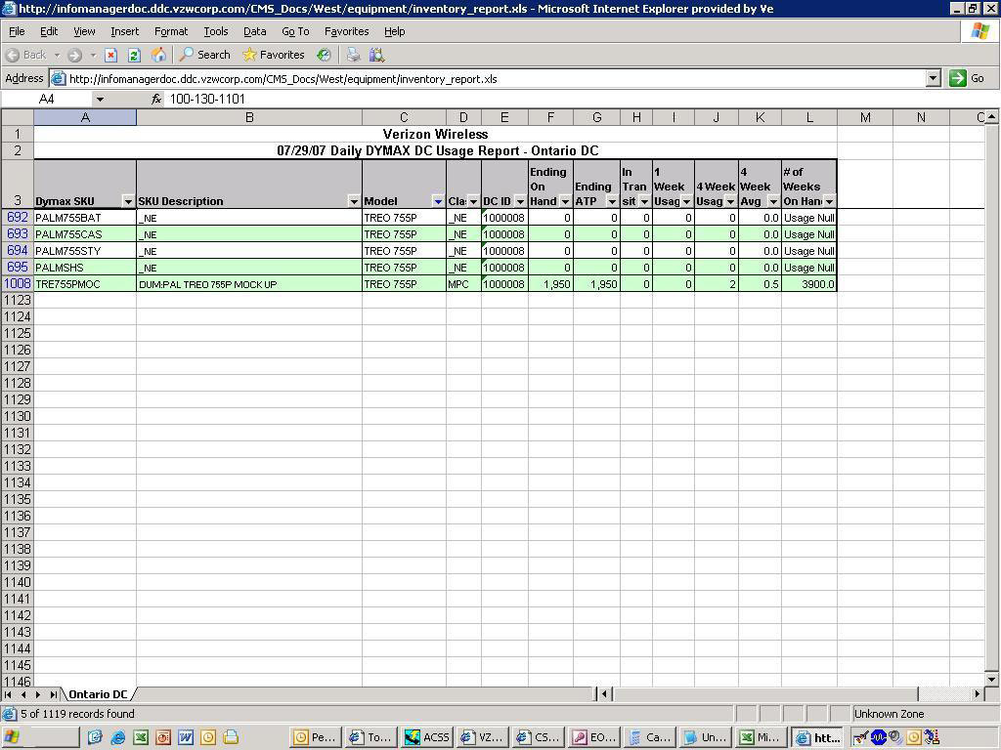The width and height of the screenshot is (1001, 750).
Task: Open the Ending On Hand filter dropdown
Action: (565, 201)
